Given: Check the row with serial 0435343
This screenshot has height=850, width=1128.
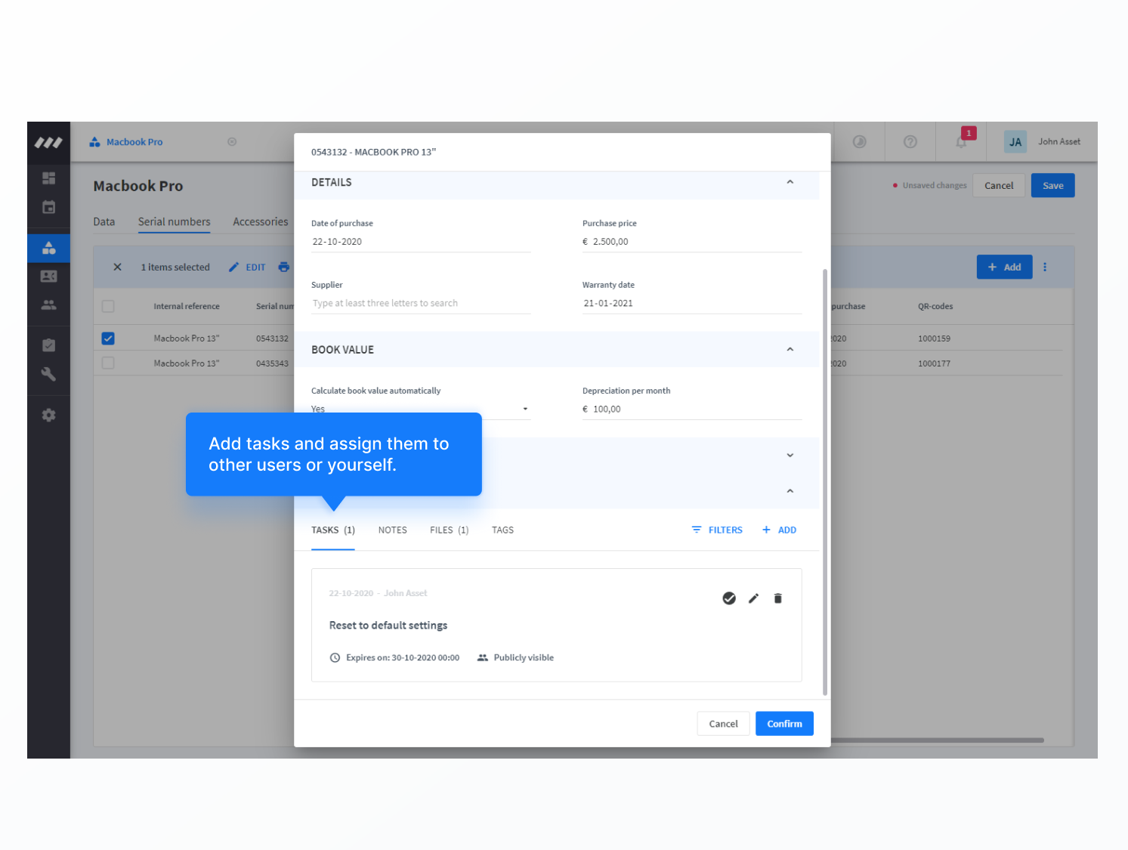Looking at the screenshot, I should point(108,363).
